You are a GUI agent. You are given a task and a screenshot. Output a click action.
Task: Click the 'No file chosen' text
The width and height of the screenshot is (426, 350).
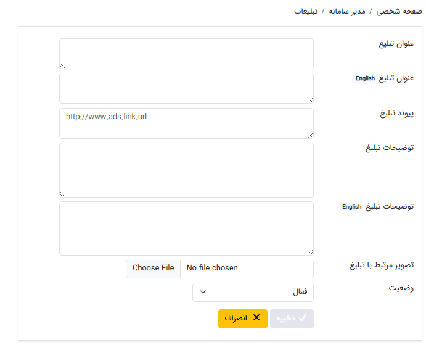click(x=212, y=268)
